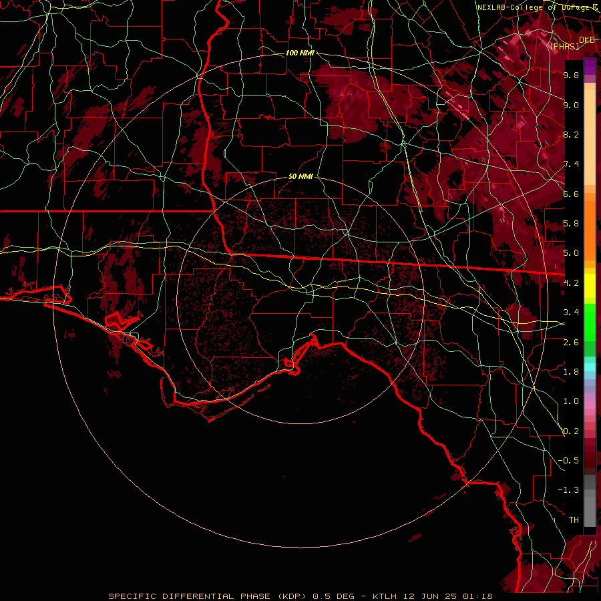Click the "[PHAS]" units label
The height and width of the screenshot is (601, 601).
pos(564,46)
